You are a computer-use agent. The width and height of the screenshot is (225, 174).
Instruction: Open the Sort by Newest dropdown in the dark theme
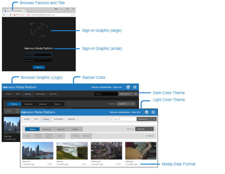(x=126, y=104)
